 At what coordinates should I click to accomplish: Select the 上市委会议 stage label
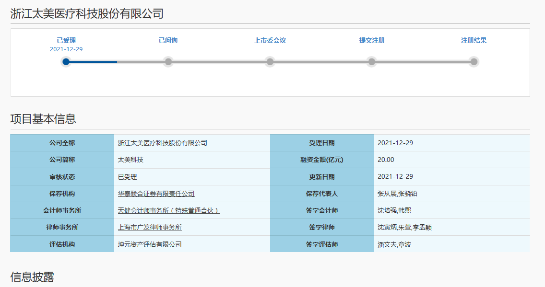click(270, 40)
